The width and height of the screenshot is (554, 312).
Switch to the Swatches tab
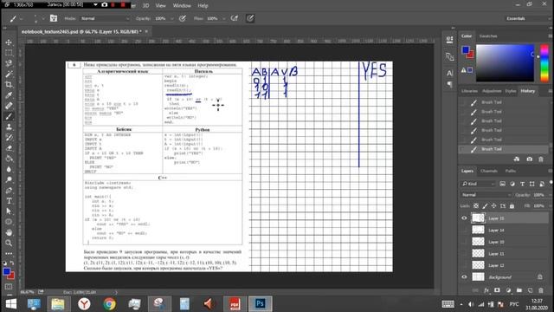(488, 36)
